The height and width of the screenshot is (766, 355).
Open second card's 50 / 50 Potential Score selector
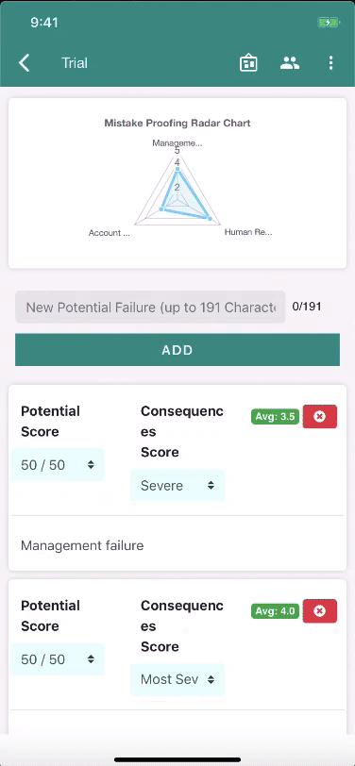tap(58, 659)
